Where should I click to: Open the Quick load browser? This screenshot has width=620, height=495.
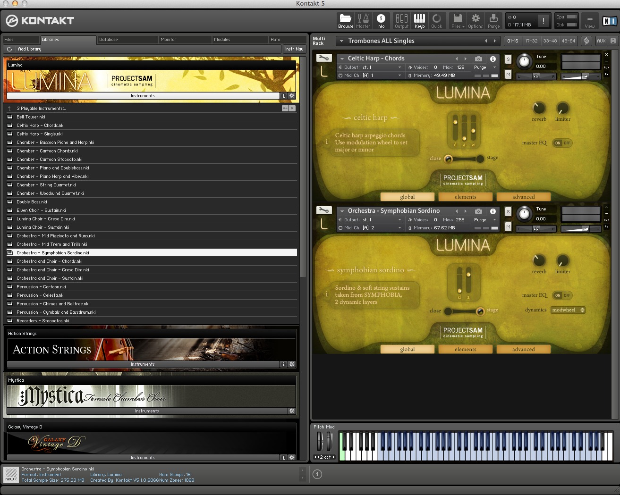coord(437,21)
